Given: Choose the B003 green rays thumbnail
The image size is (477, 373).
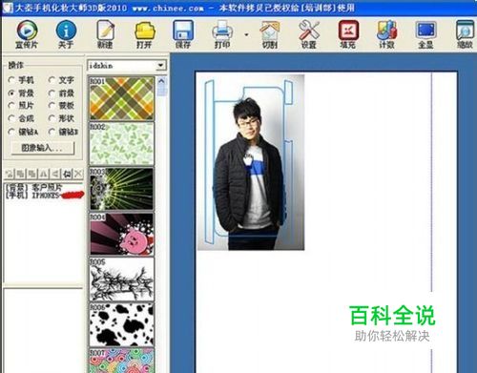Looking at the screenshot, I should [x=121, y=190].
